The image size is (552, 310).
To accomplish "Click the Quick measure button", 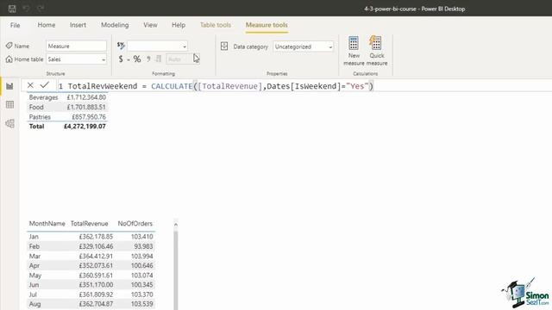I will pos(377,51).
